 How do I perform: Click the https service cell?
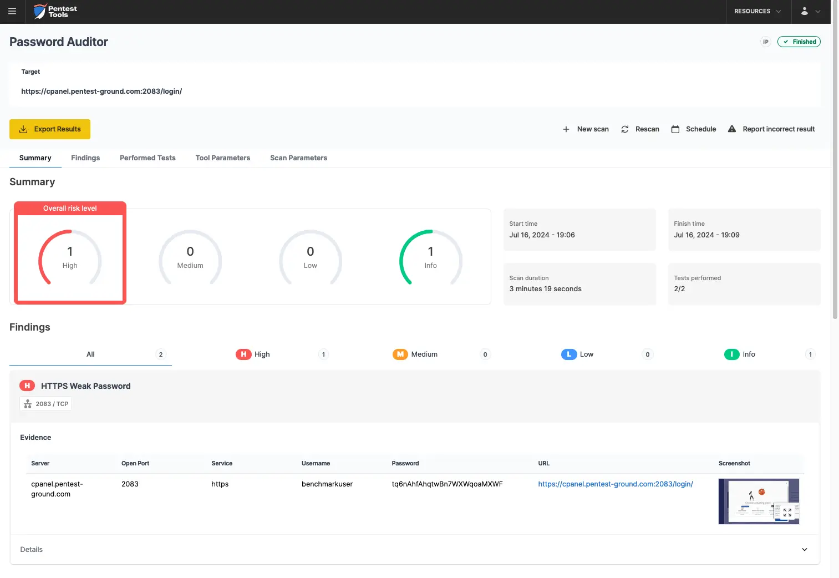click(220, 484)
